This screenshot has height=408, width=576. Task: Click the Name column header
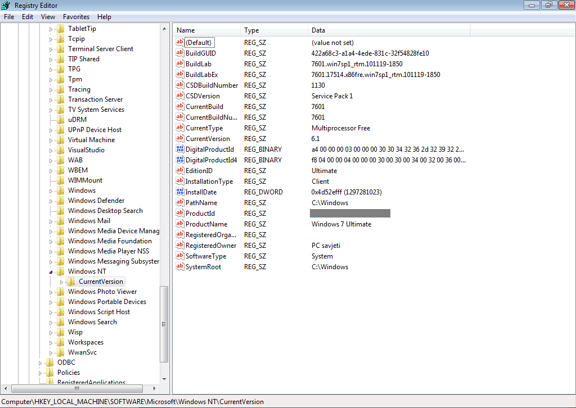pyautogui.click(x=207, y=30)
